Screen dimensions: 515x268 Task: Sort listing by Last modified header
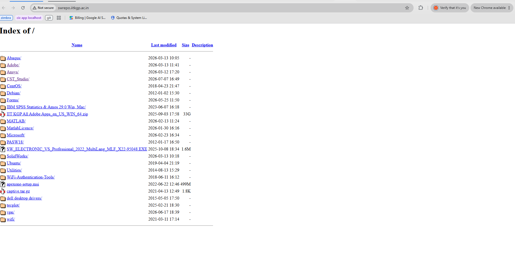pyautogui.click(x=164, y=45)
